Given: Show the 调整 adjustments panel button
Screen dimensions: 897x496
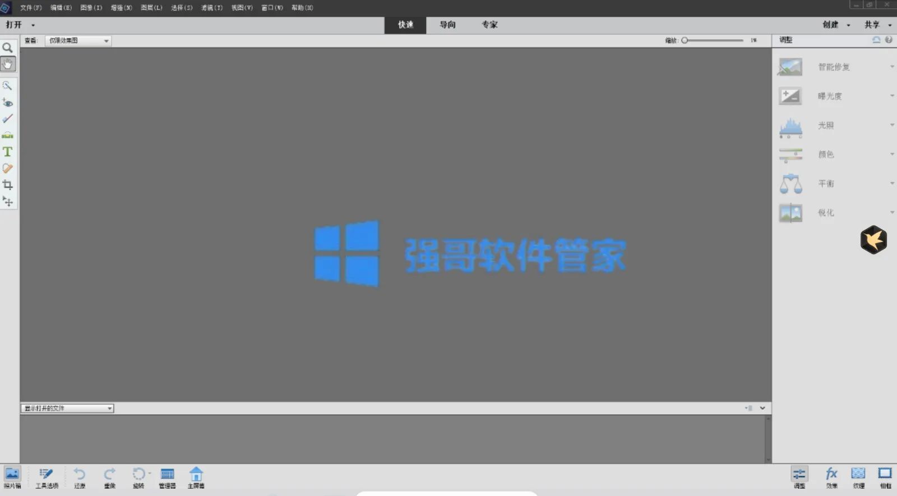Looking at the screenshot, I should point(799,478).
